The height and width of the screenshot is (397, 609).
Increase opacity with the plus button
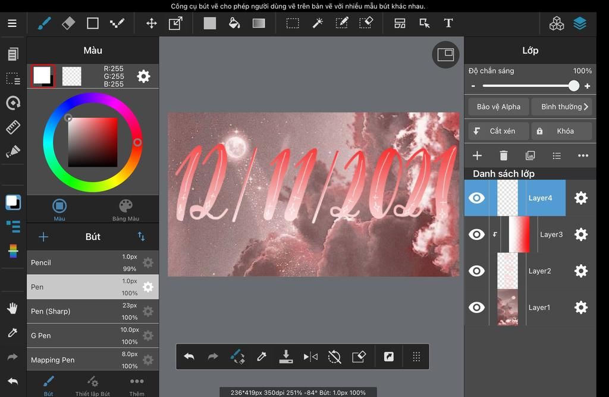(x=587, y=86)
